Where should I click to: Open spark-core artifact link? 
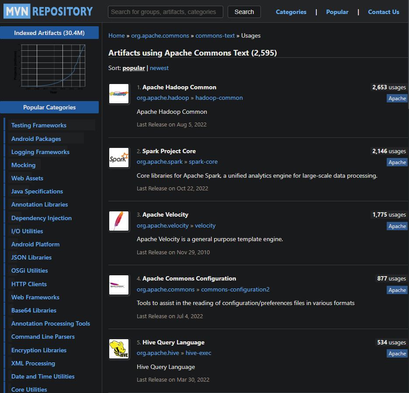203,162
